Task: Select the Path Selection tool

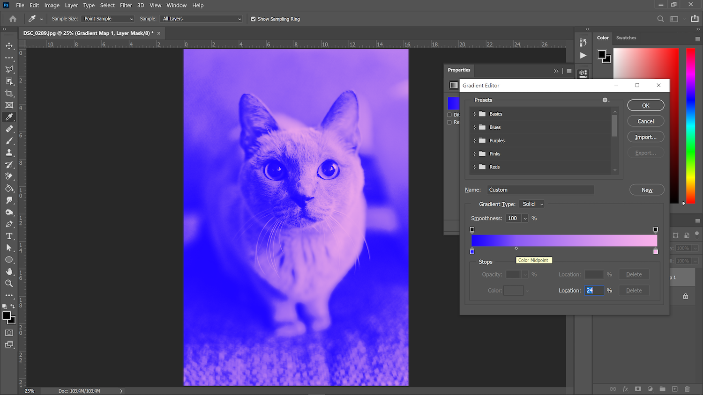Action: [9, 248]
